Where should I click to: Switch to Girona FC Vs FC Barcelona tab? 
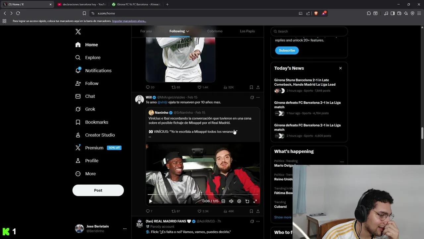136,4
